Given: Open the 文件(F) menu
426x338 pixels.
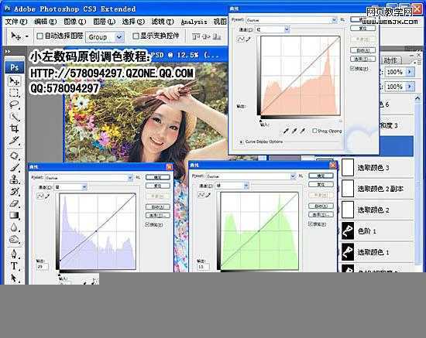Looking at the screenshot, I should click(16, 22).
